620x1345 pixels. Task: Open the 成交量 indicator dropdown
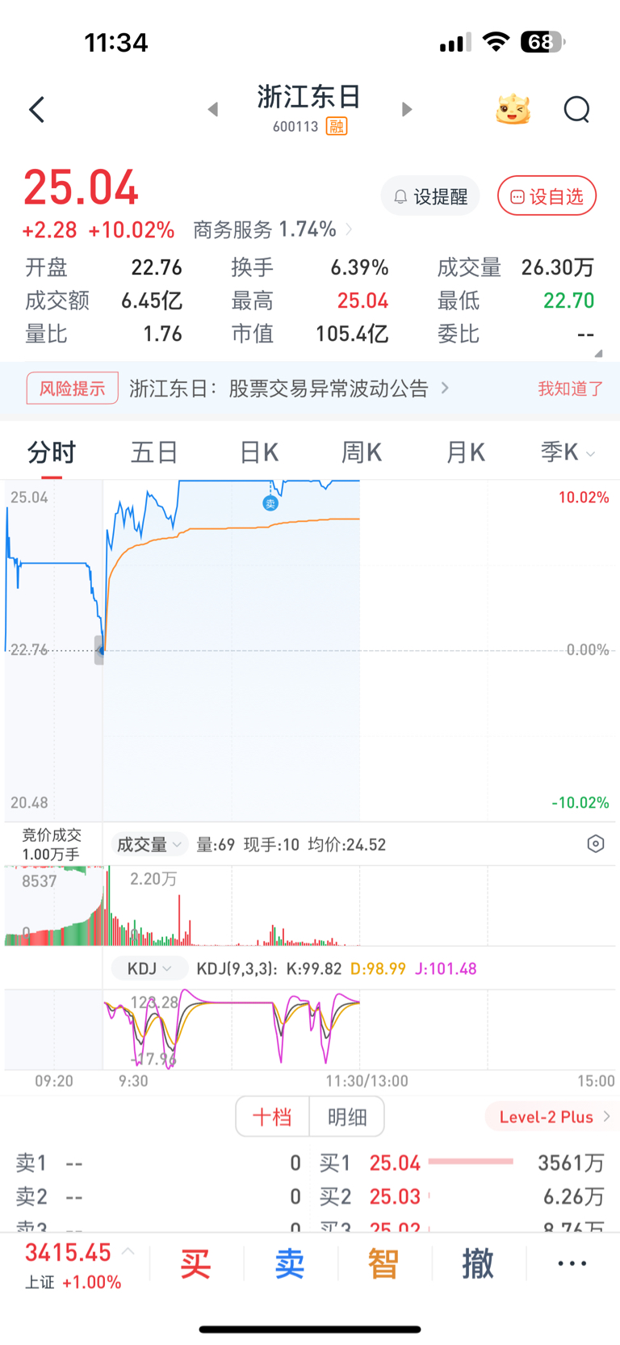pos(149,845)
